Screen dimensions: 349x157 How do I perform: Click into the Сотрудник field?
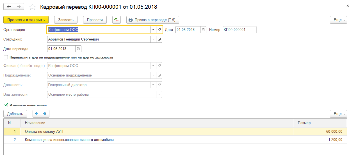[99, 39]
